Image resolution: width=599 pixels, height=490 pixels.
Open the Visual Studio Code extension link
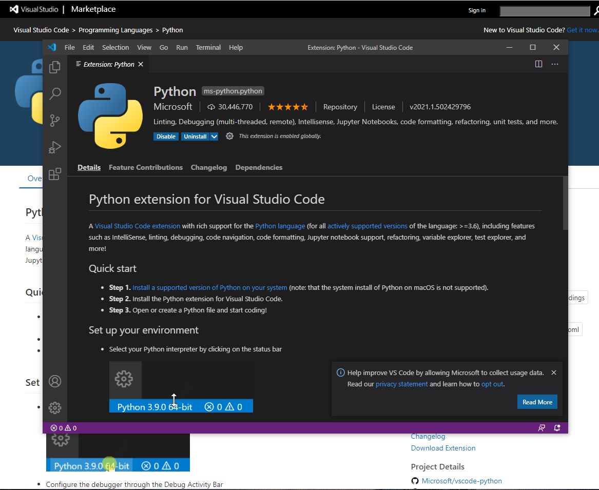point(138,226)
